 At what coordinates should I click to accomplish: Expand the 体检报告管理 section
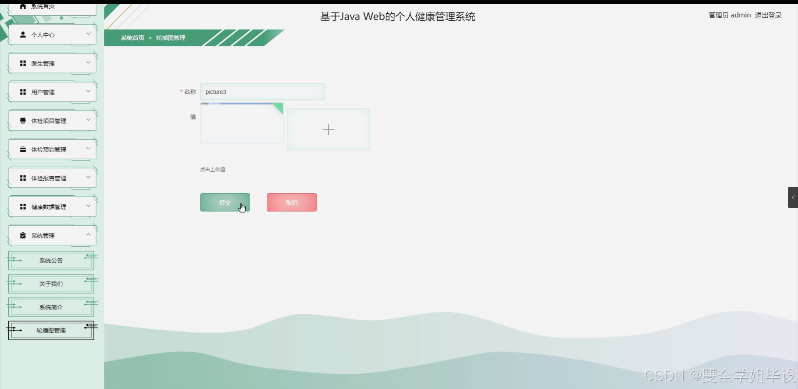click(x=88, y=177)
